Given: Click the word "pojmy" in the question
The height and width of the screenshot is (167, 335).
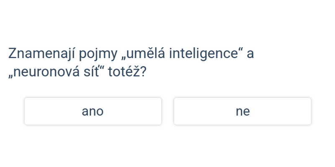Looking at the screenshot, I should click(x=98, y=54).
